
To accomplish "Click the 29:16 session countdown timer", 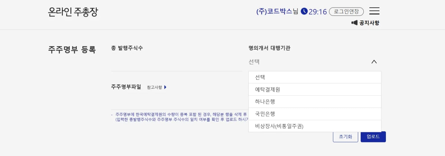I will click(x=318, y=12).
